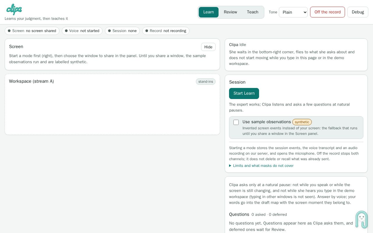Image resolution: width=373 pixels, height=233 pixels.
Task: Click the Off the record button
Action: pyautogui.click(x=328, y=12)
